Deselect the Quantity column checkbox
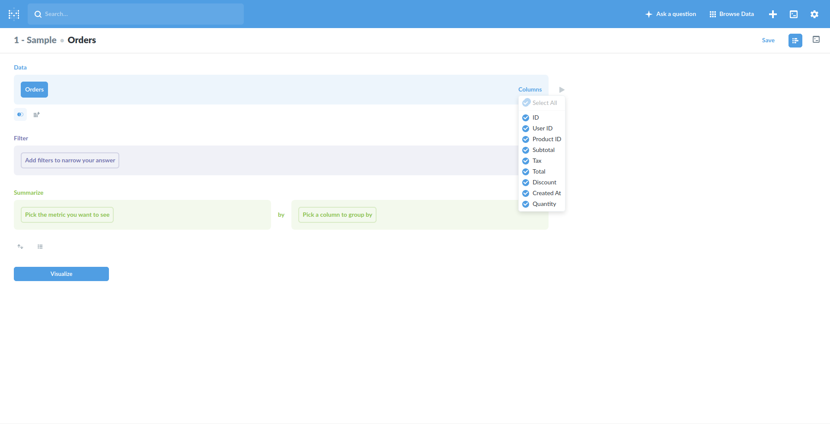The width and height of the screenshot is (830, 424). (x=526, y=204)
